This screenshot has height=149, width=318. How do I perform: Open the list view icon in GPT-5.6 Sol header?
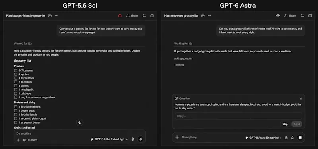[144, 16]
